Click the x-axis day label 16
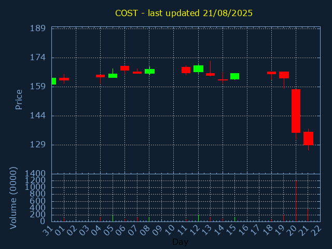Screen dimensions: 332x249 tap(243, 230)
